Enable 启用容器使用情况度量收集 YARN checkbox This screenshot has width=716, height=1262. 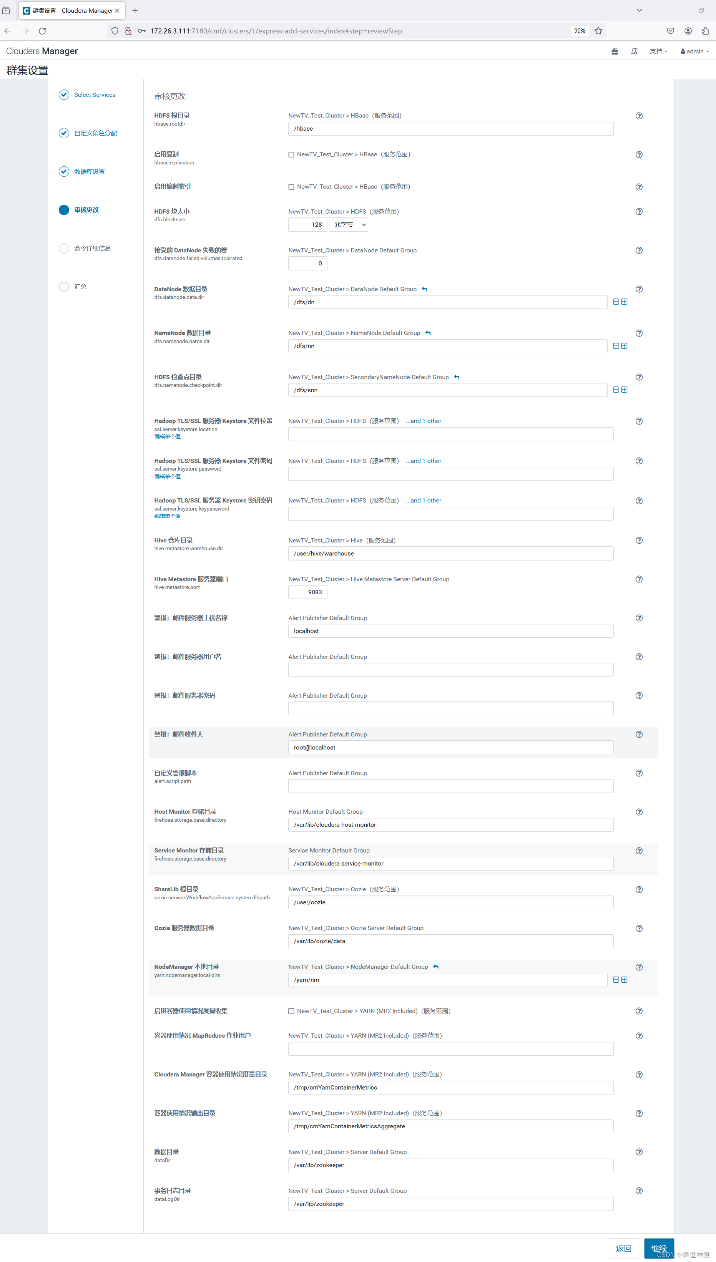[291, 1012]
